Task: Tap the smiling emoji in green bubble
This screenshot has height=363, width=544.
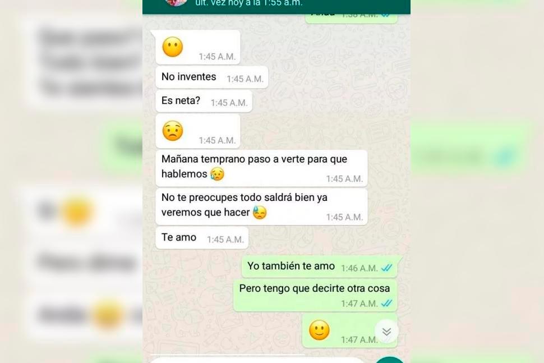Action: coord(319,330)
